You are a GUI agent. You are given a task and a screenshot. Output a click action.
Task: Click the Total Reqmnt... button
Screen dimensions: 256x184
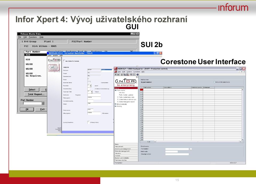click(36, 94)
